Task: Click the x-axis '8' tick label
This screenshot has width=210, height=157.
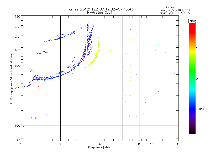Action: pos(139,144)
